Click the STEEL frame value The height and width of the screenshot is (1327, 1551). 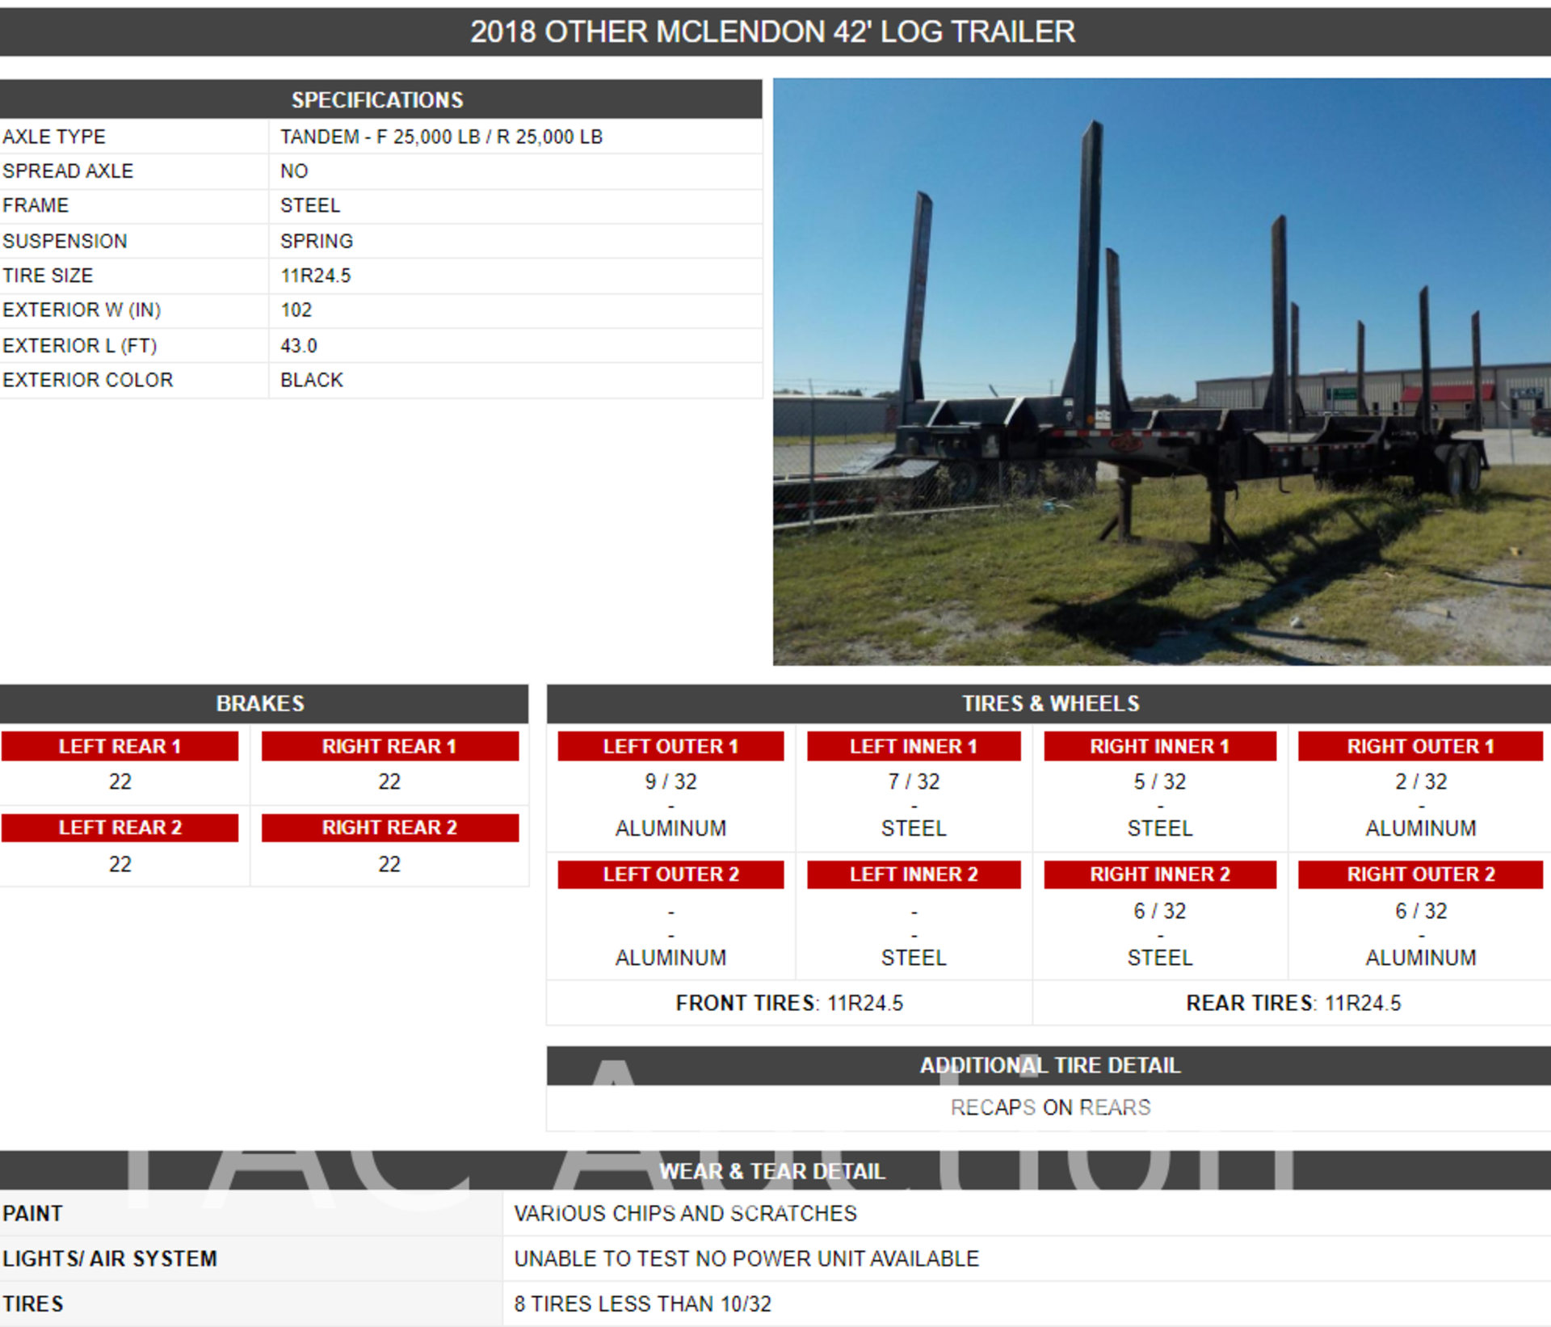tap(310, 205)
